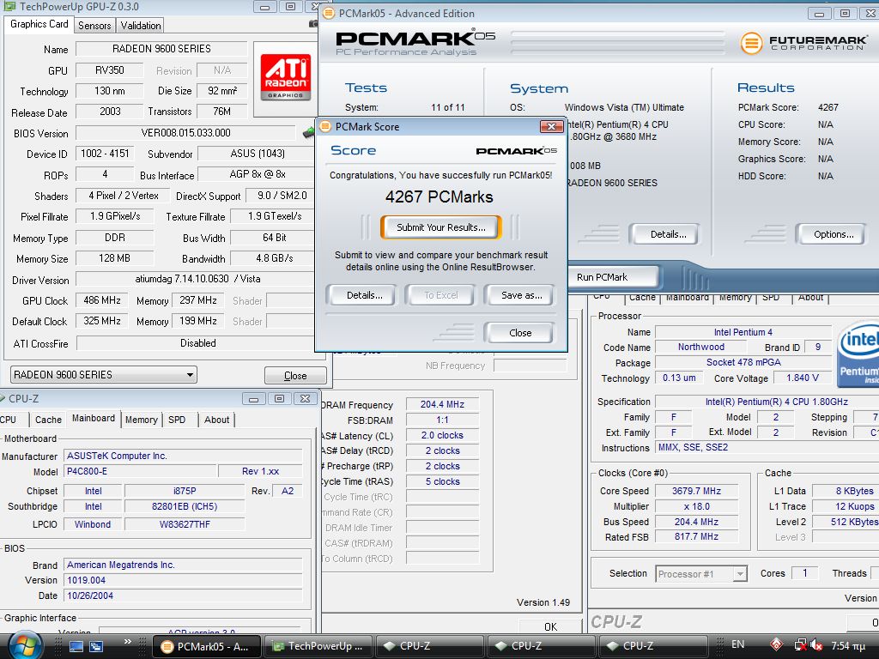Open the Cache tab in the CPU-Z Motherboard window
Viewport: 879px width, 659px height.
coord(48,420)
